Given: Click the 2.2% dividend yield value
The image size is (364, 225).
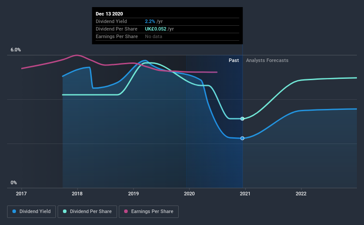Looking at the screenshot, I should coord(150,21).
